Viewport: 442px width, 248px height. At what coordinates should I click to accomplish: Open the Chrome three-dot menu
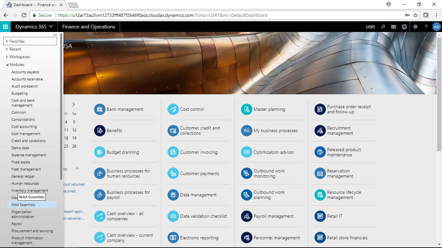tap(436, 15)
